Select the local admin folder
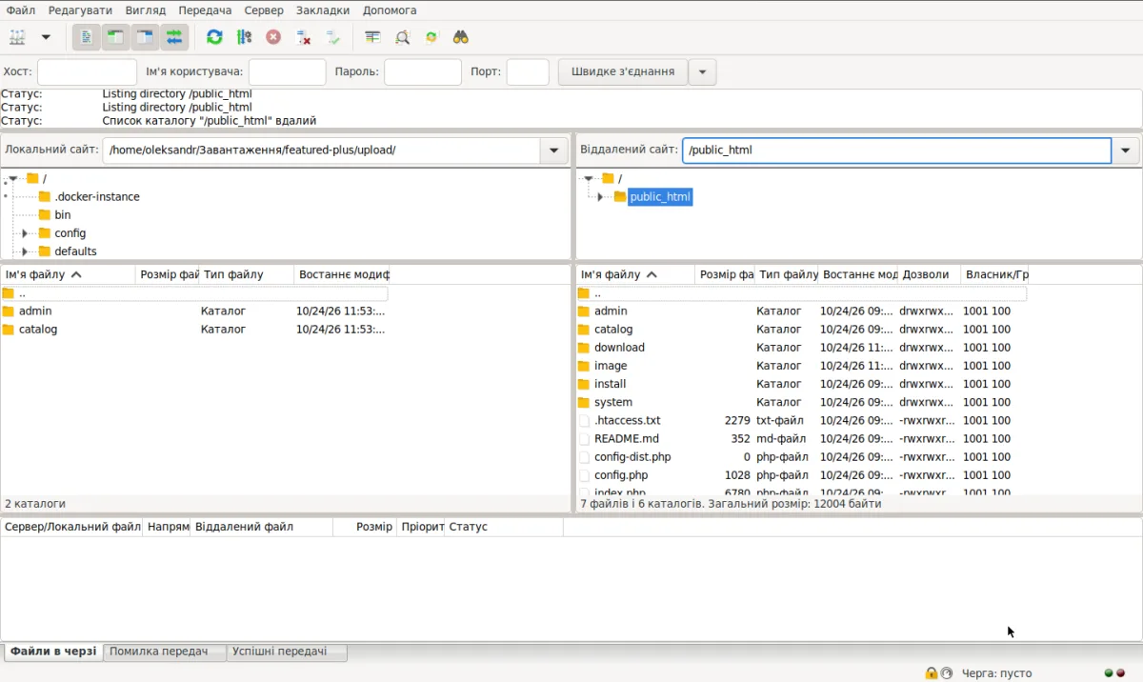Image resolution: width=1143 pixels, height=682 pixels. [x=194, y=311]
